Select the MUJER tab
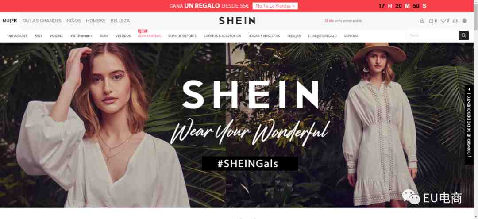Viewport: 478px width, 219px height. point(10,21)
